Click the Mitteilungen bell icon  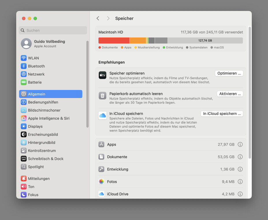pos(24,178)
